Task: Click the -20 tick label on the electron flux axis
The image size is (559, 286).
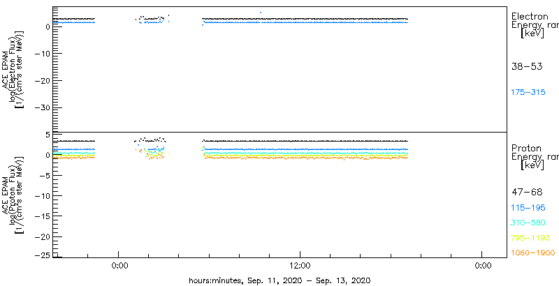Action: click(x=43, y=80)
